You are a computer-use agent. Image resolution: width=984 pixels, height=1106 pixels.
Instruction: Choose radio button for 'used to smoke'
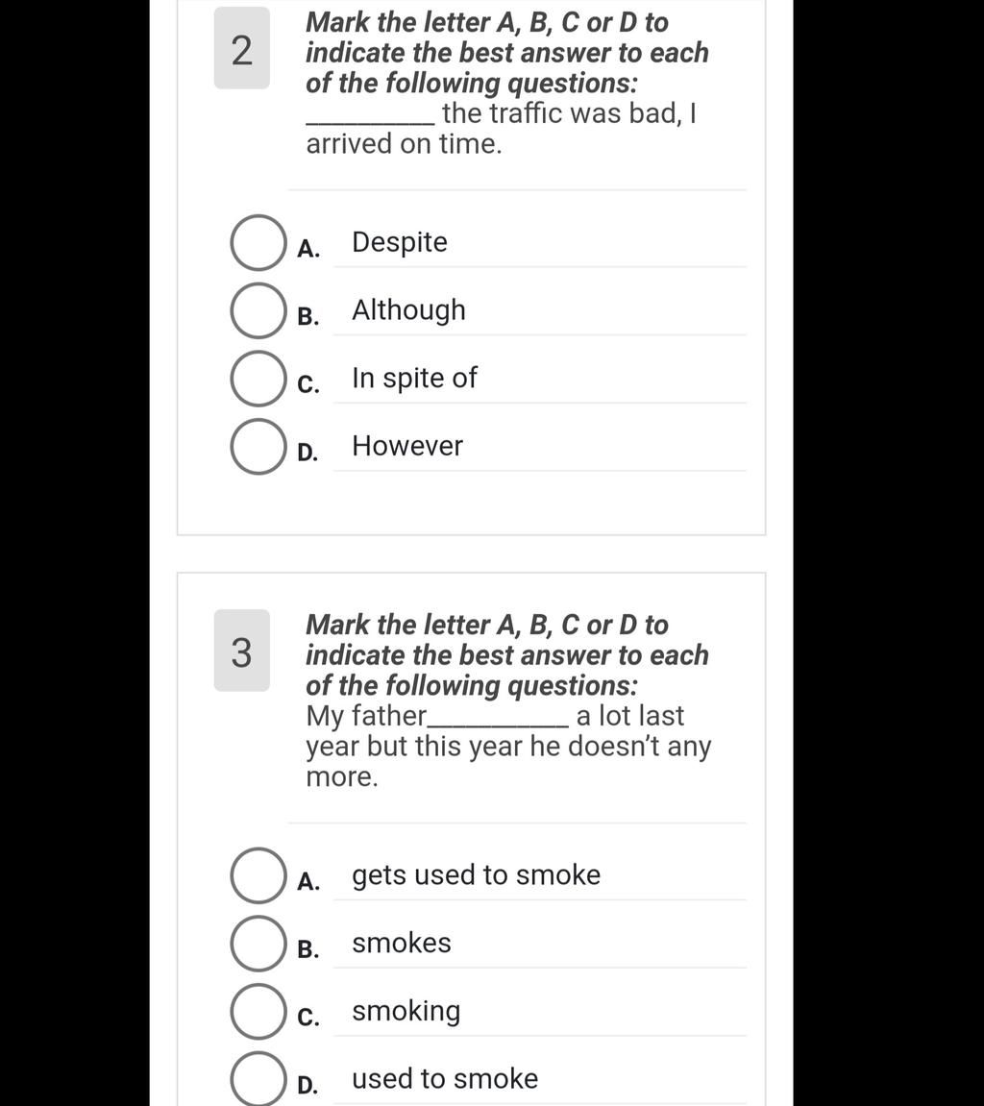click(x=258, y=1078)
